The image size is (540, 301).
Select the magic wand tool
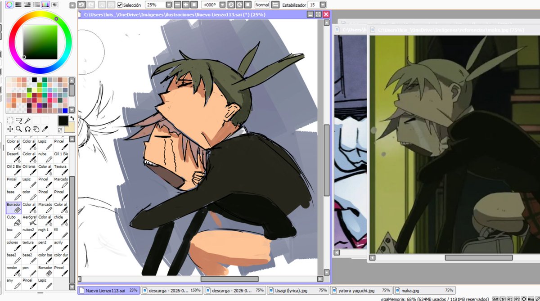(x=27, y=121)
